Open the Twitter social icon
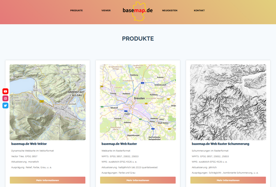276x187 pixels. point(5,105)
